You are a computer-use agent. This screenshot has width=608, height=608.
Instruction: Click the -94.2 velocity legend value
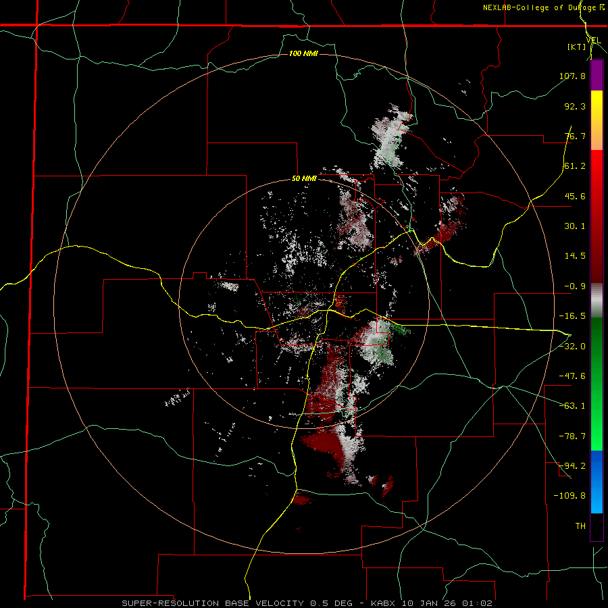click(572, 465)
